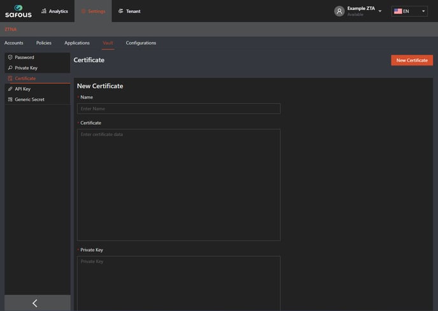The height and width of the screenshot is (311, 438).
Task: Switch to the Accounts tab
Action: (x=14, y=43)
